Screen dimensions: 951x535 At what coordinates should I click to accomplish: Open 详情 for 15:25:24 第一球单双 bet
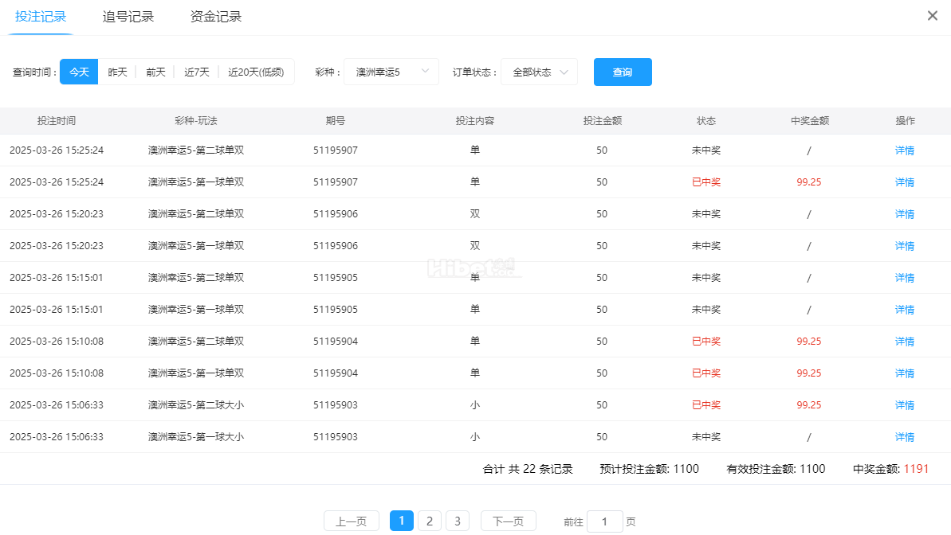click(x=904, y=182)
